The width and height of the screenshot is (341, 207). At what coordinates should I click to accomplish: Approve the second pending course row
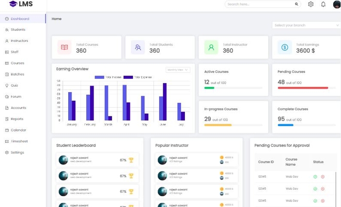(x=315, y=189)
